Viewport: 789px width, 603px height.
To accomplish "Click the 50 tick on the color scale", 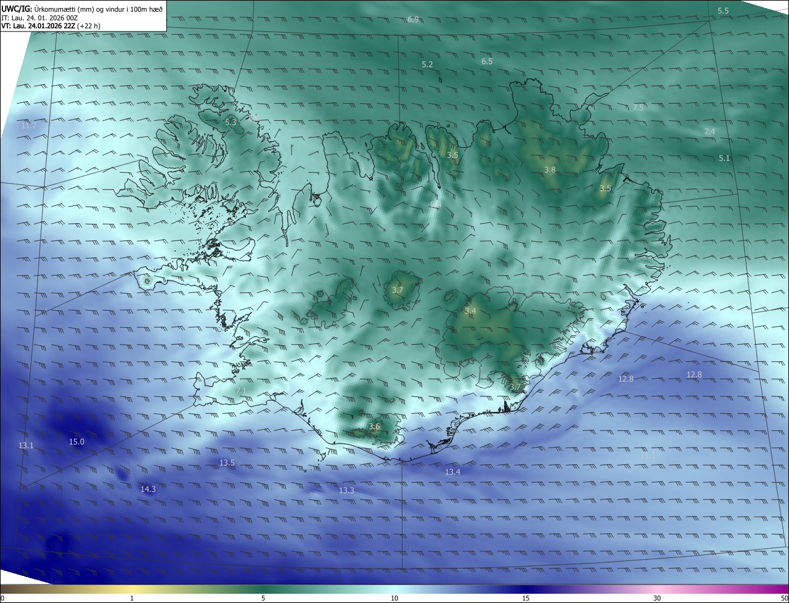I will click(x=783, y=598).
